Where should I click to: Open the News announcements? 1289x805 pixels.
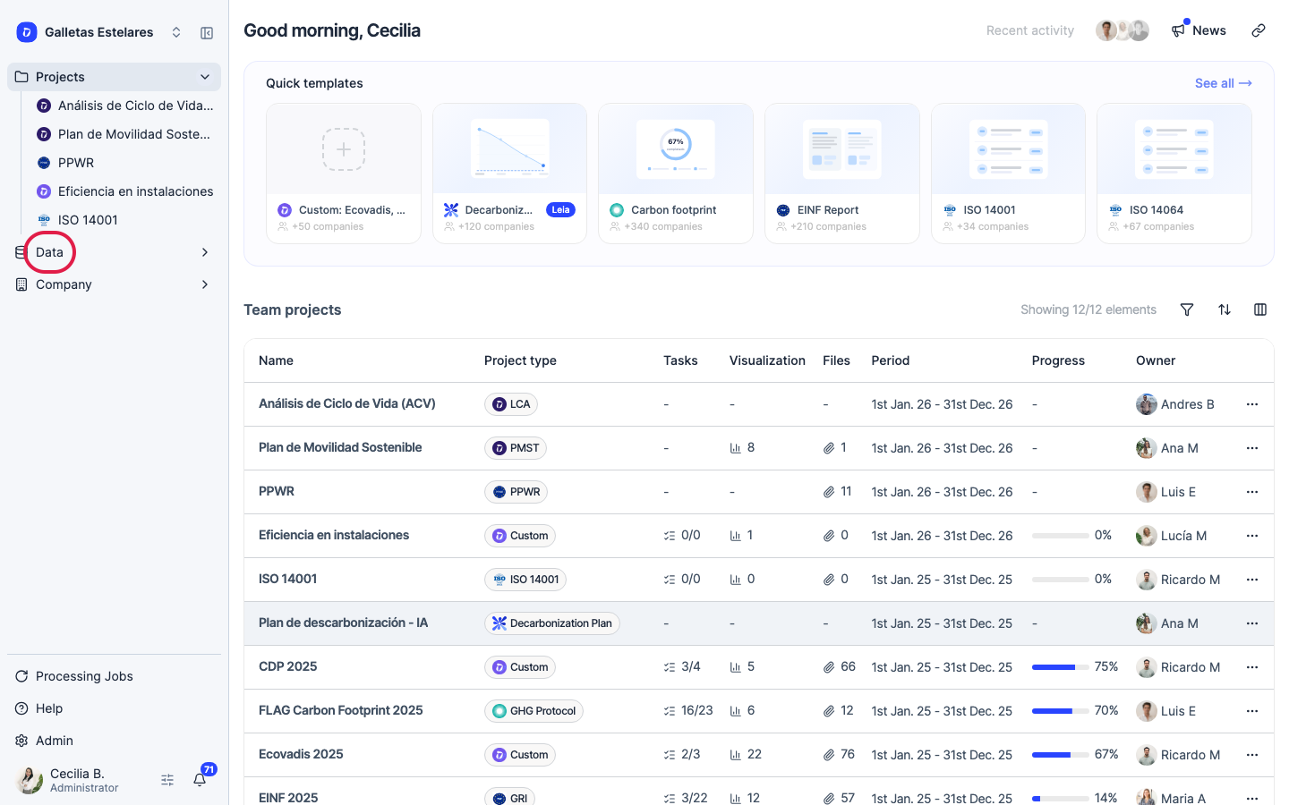(x=1199, y=30)
